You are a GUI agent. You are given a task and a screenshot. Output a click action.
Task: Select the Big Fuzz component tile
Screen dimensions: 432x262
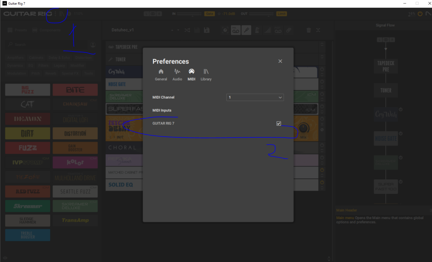[28, 90]
